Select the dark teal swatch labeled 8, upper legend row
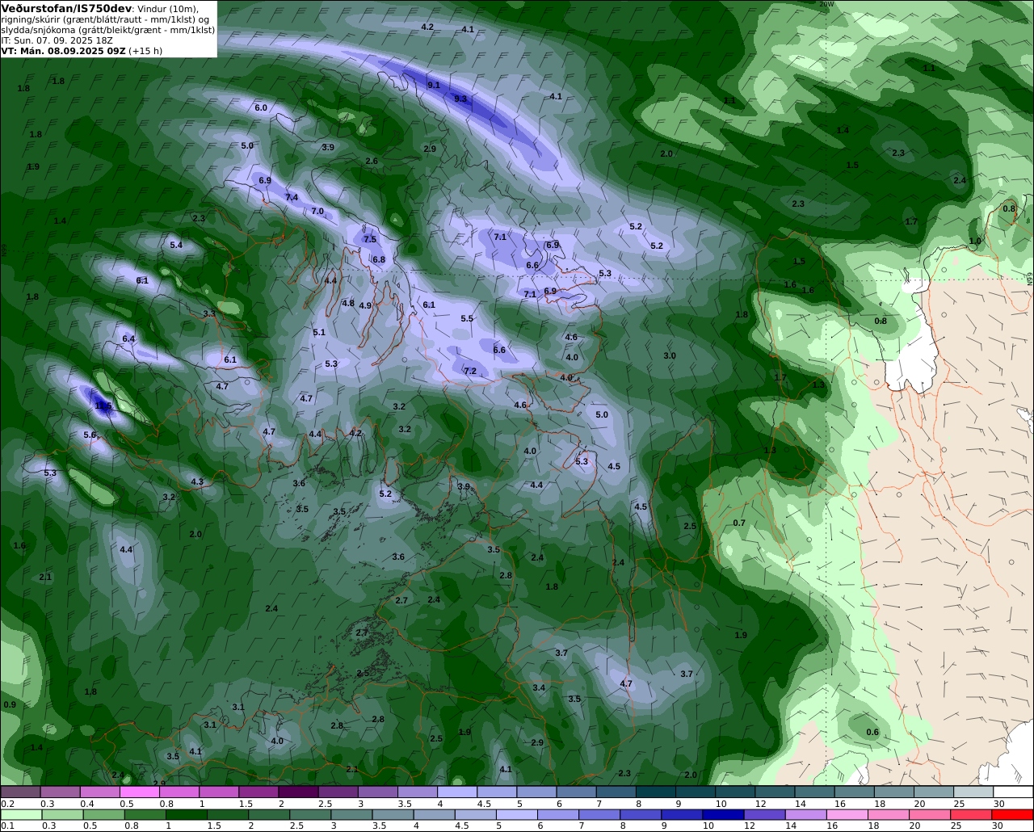 point(655,792)
